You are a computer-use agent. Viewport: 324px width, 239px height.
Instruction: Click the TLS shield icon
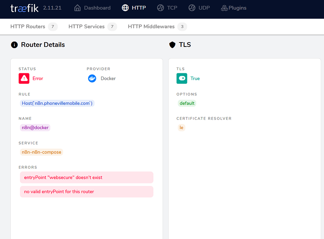[172, 45]
